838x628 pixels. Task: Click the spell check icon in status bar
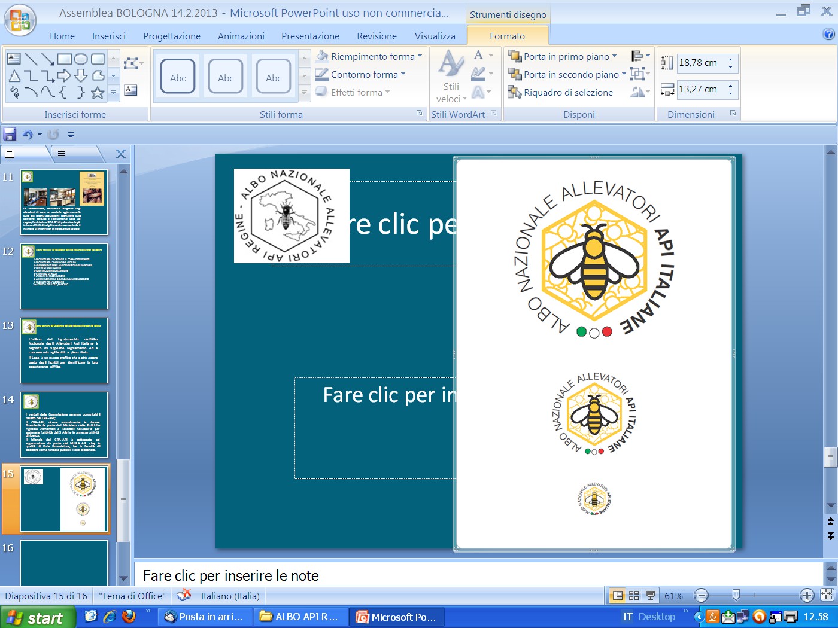(x=184, y=595)
